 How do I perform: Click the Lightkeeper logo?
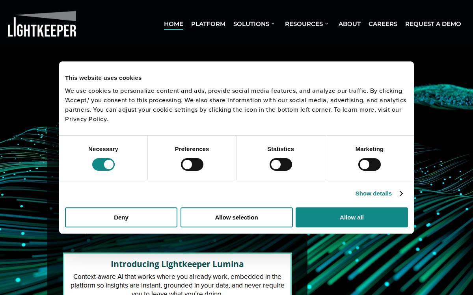point(42,24)
